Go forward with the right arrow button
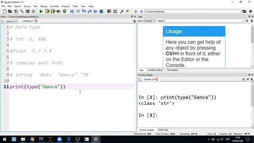This screenshot has height=143, width=254. tap(141, 12)
